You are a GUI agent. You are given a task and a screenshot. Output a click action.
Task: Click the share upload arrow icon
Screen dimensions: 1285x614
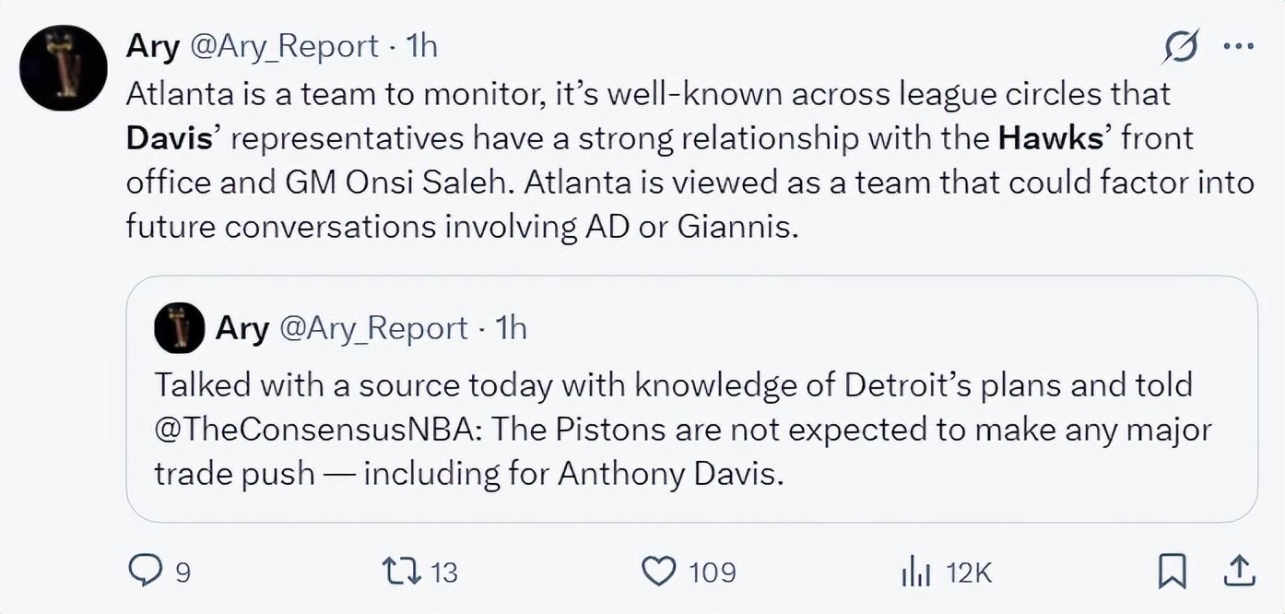point(1238,573)
